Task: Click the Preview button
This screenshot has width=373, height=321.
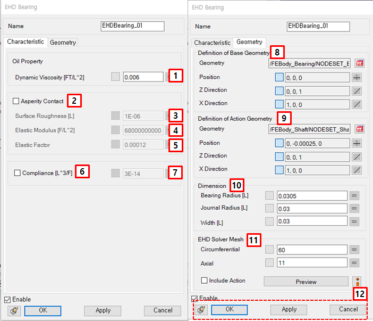Action: coord(306,282)
